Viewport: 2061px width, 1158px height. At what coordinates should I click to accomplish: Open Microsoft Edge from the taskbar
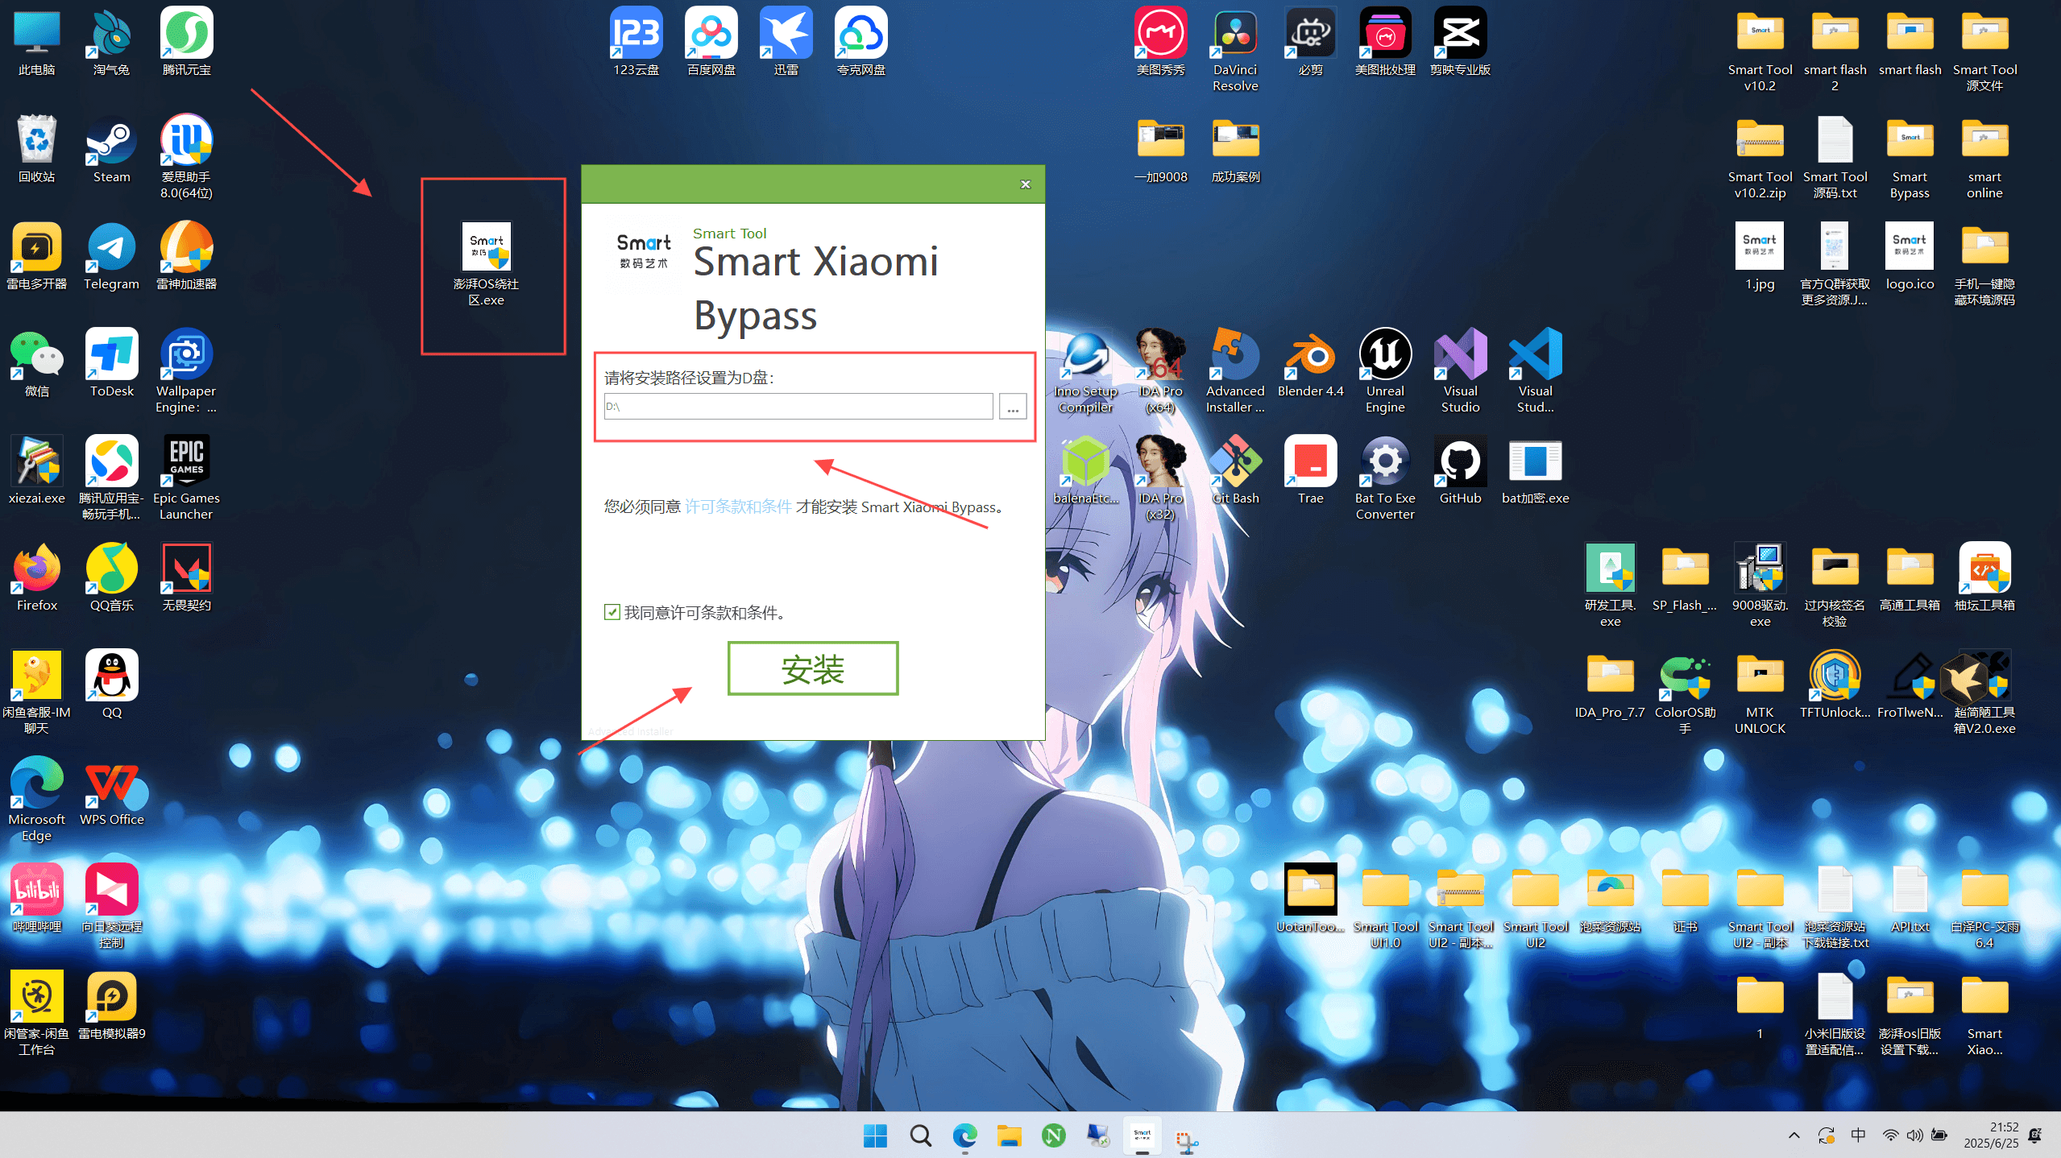(x=964, y=1135)
